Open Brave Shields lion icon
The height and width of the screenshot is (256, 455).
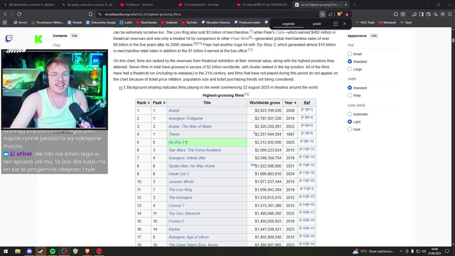(x=339, y=14)
